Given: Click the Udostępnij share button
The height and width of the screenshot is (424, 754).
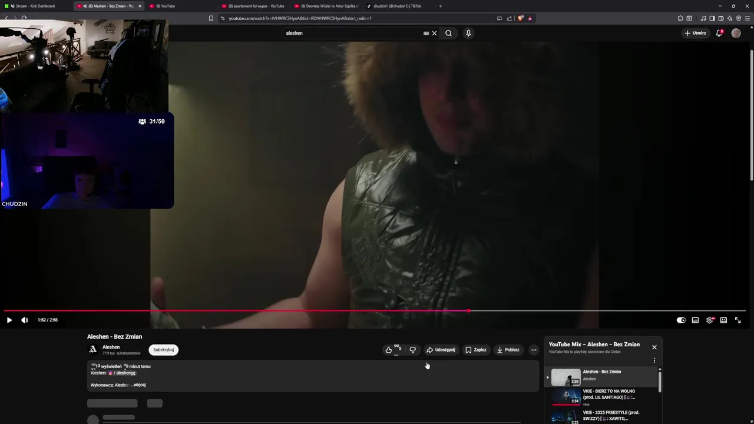Looking at the screenshot, I should 441,350.
